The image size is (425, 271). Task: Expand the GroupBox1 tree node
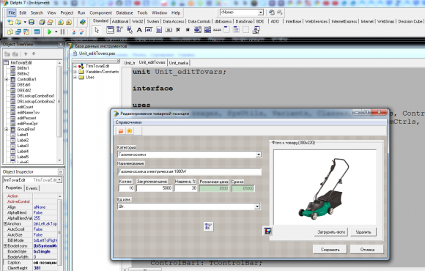7,129
